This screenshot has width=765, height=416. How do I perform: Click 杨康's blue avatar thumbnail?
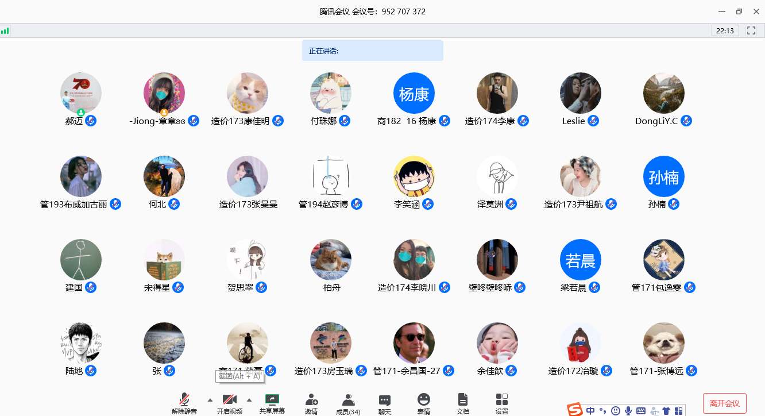(414, 93)
